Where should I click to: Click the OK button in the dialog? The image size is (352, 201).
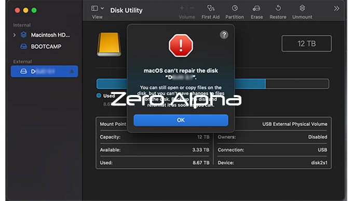click(x=181, y=120)
